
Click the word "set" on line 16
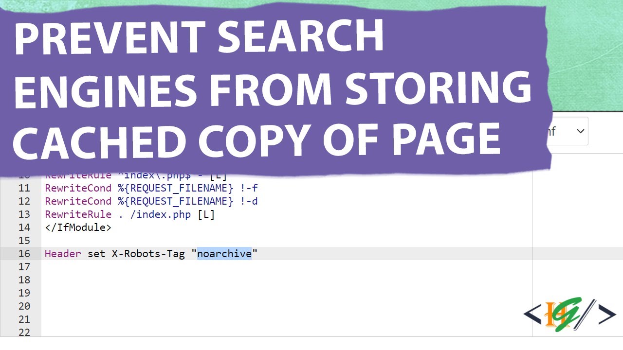point(96,254)
